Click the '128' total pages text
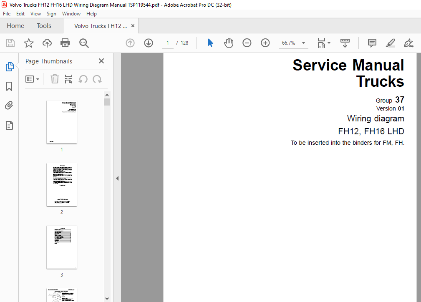Viewport: 421px width, 302px height. tap(184, 43)
